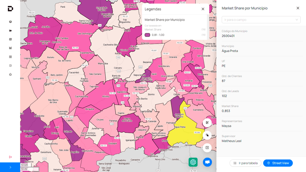Click the red logout icon in the sidebar
306x172 pixels.
[x=10, y=157]
